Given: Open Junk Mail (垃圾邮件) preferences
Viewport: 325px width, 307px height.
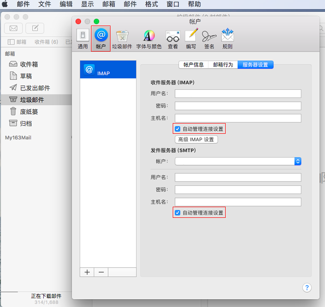Looking at the screenshot, I should tap(122, 39).
